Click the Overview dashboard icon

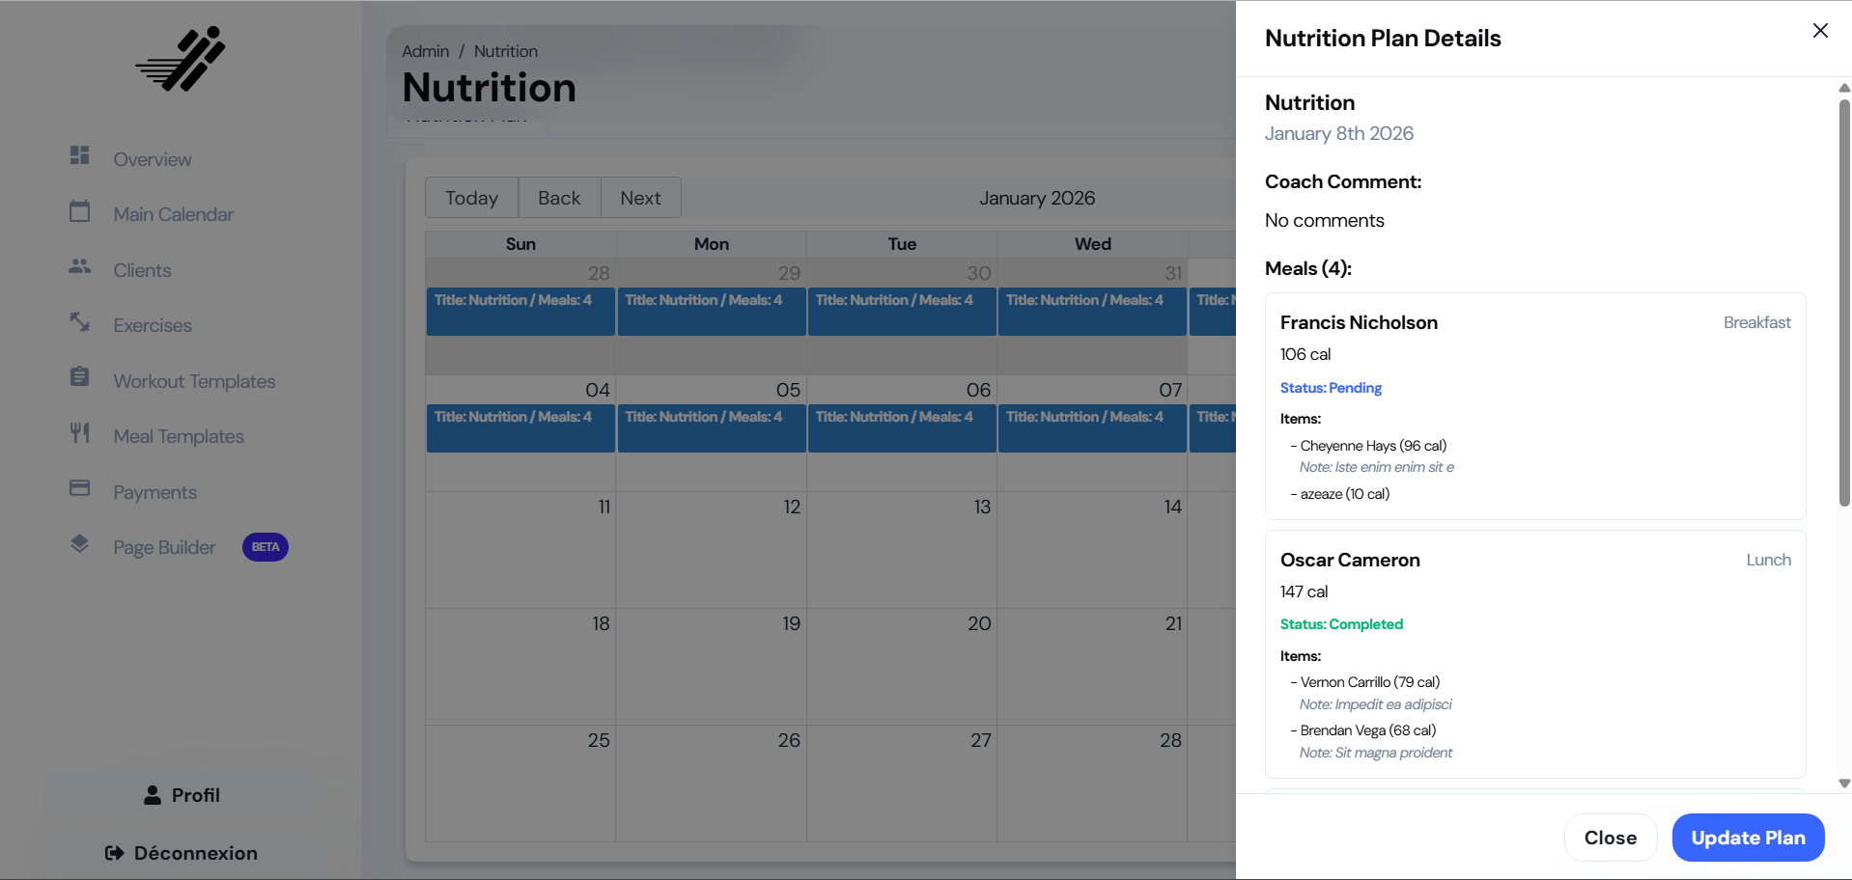click(x=79, y=155)
